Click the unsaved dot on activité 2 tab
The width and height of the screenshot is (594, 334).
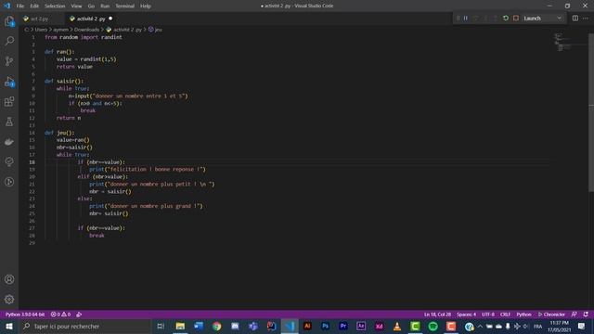pyautogui.click(x=110, y=19)
